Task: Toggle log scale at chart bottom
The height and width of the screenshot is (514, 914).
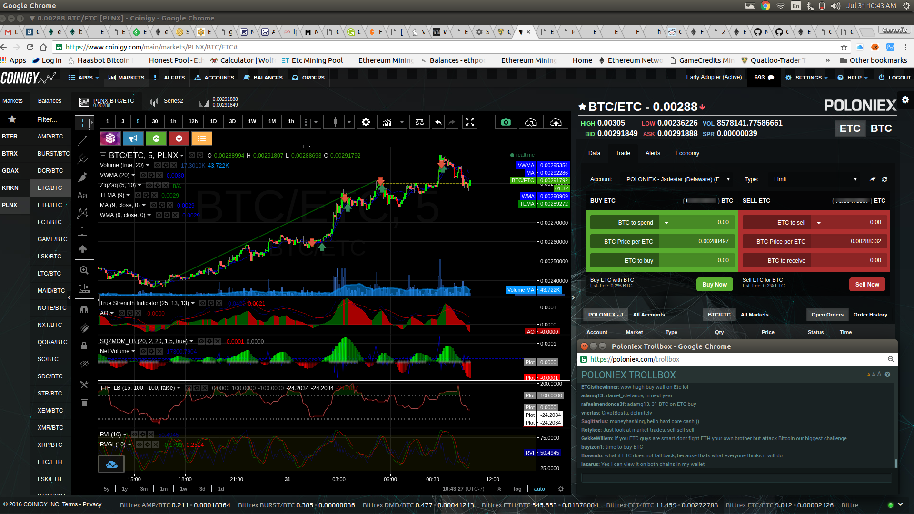Action: click(517, 489)
